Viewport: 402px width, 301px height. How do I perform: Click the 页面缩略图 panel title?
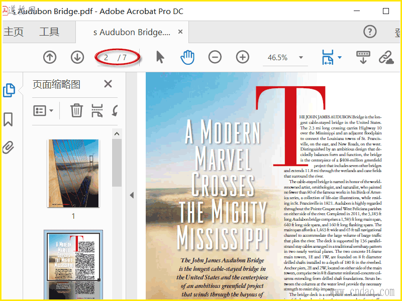[x=56, y=84]
